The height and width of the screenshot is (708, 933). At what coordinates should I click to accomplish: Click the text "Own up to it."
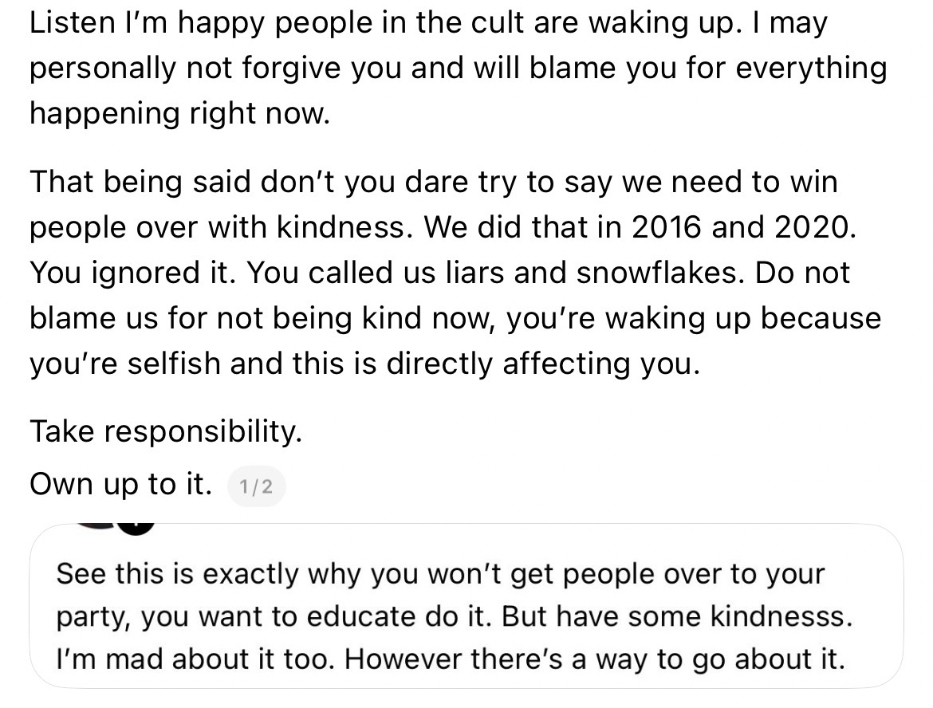(x=120, y=484)
